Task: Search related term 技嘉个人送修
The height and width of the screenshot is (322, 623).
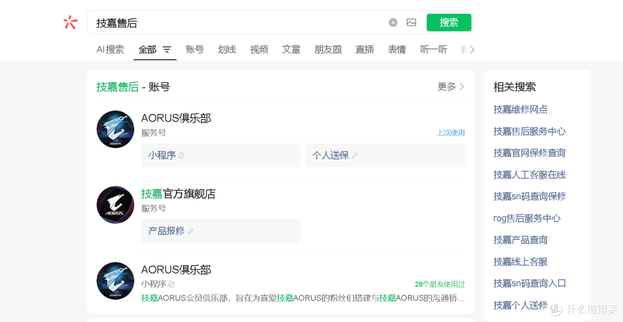Action: click(520, 305)
